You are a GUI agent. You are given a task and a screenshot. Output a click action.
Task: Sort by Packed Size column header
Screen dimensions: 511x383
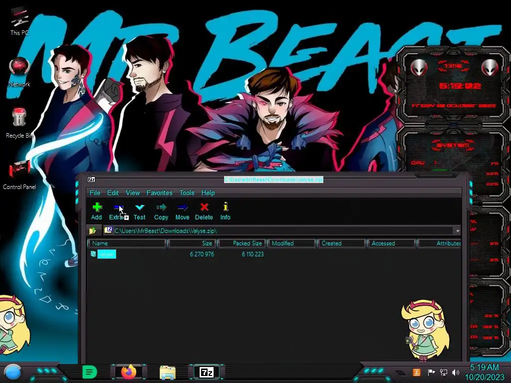point(243,243)
